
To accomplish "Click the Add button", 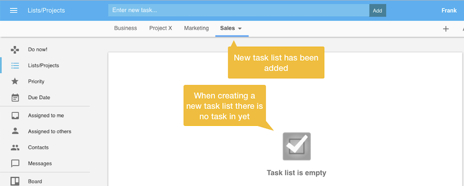I will (377, 10).
